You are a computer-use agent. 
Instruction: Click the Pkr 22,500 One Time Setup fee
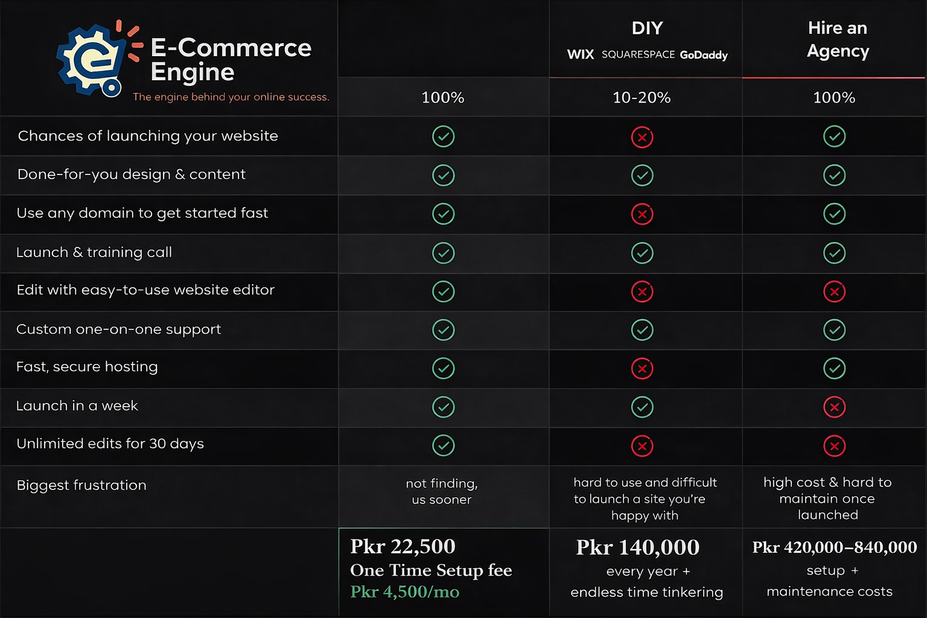(x=431, y=558)
